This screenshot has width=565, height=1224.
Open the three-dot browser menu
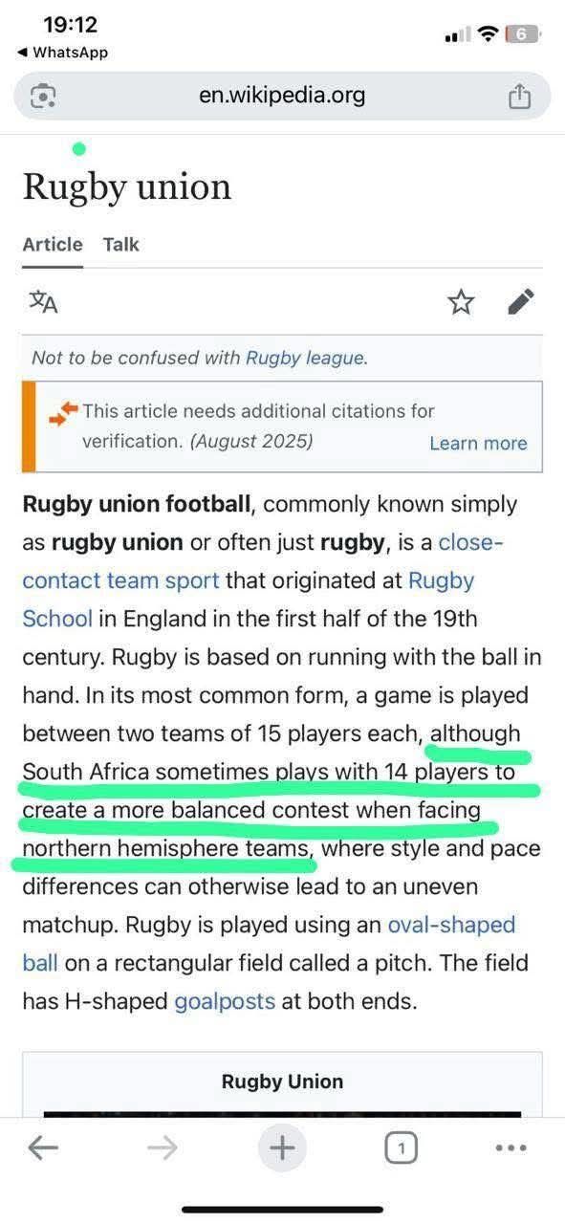click(x=511, y=1148)
